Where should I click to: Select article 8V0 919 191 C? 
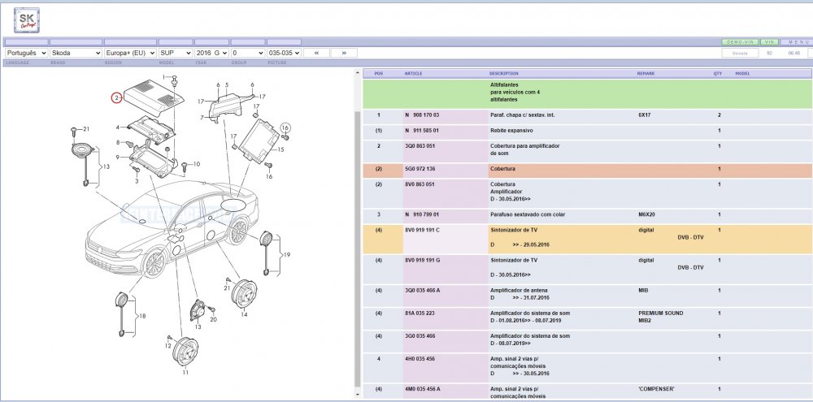coord(422,230)
